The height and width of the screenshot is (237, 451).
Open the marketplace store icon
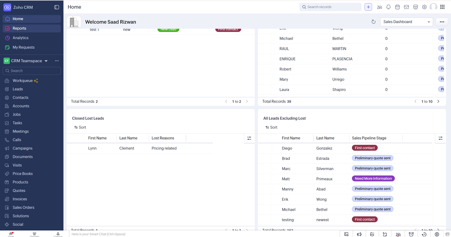tap(415, 7)
